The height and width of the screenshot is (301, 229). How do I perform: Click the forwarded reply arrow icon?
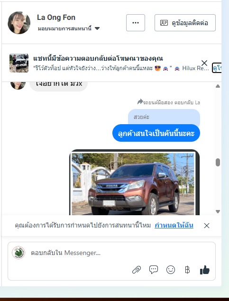(x=140, y=101)
